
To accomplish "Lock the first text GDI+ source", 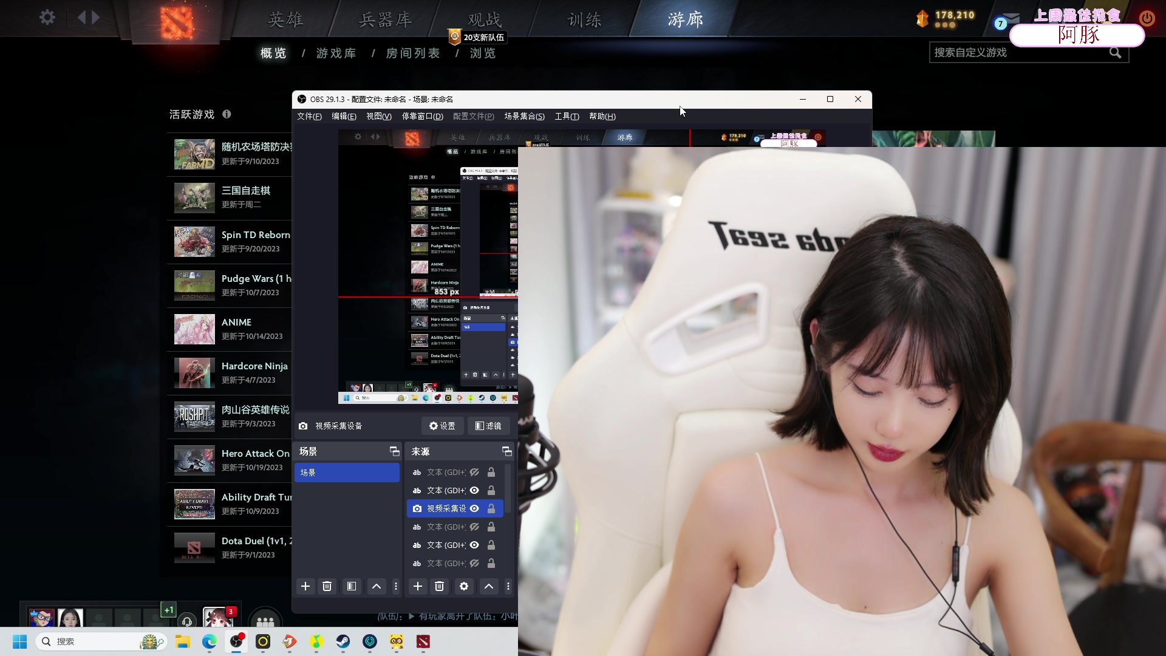I will (x=491, y=472).
